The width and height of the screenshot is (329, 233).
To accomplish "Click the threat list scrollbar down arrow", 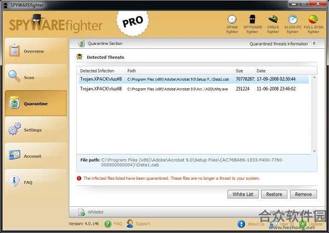I will point(314,151).
